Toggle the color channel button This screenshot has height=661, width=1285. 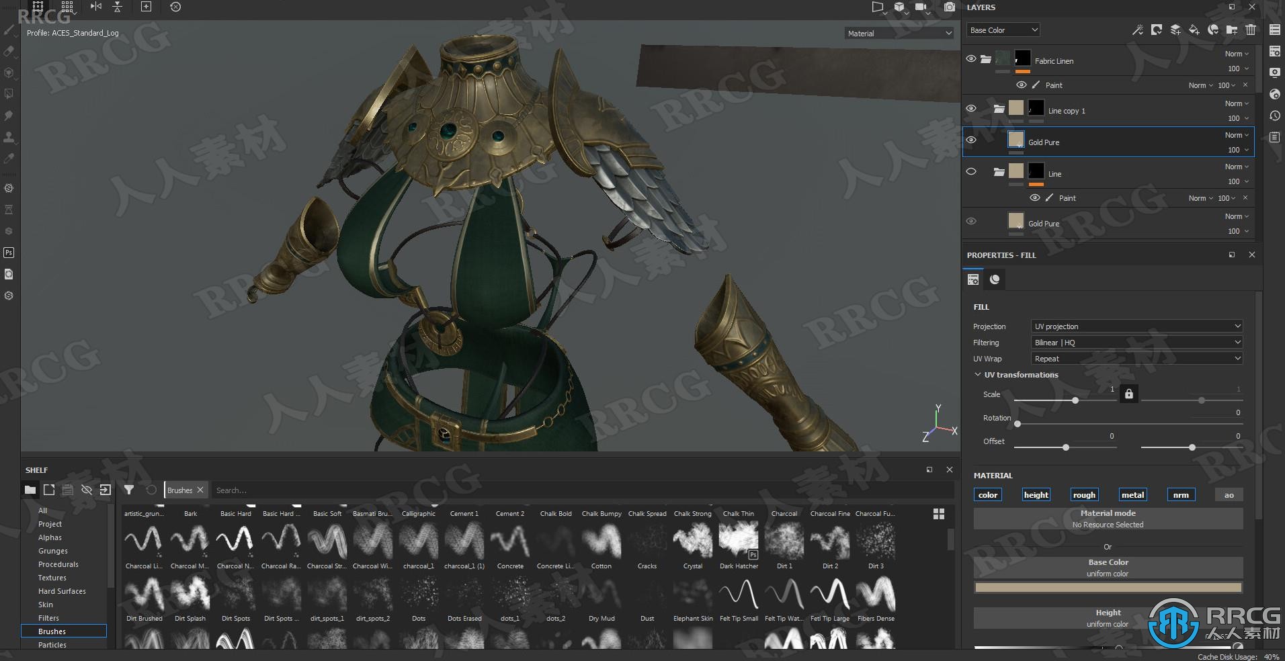tap(988, 495)
